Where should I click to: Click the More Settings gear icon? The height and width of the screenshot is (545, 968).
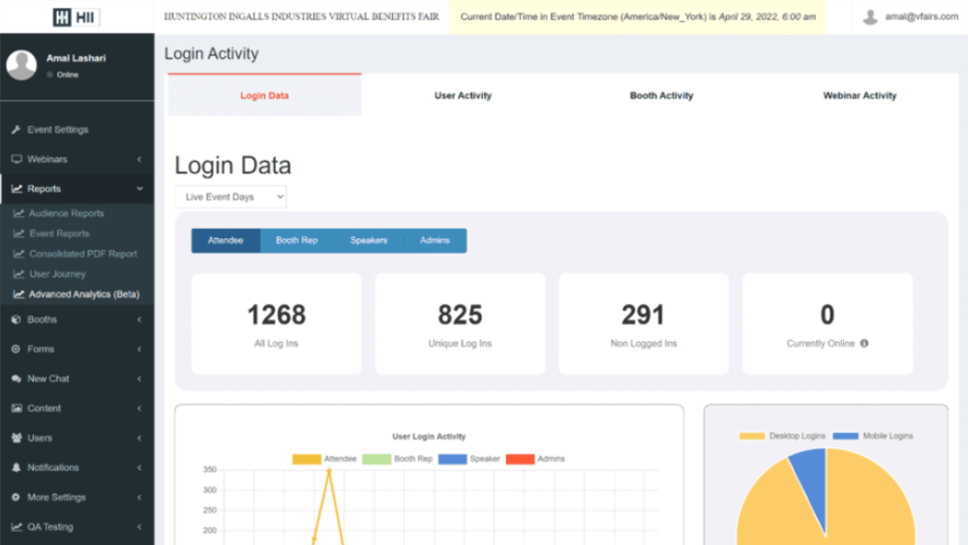click(16, 498)
